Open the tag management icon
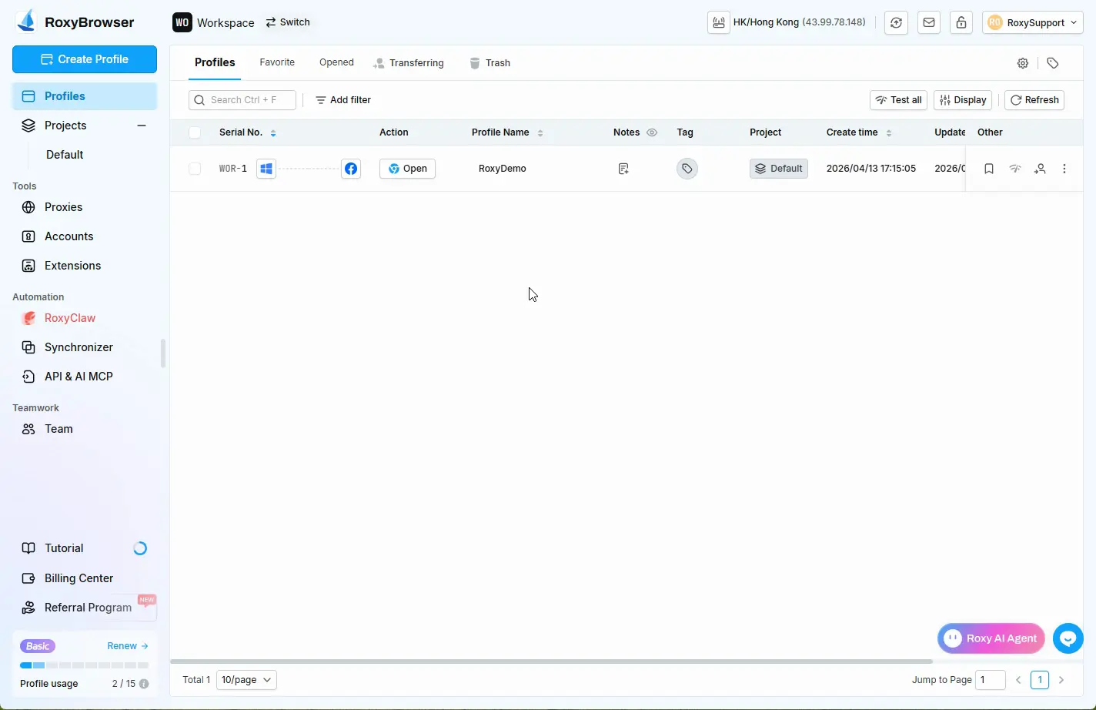 click(x=1053, y=63)
